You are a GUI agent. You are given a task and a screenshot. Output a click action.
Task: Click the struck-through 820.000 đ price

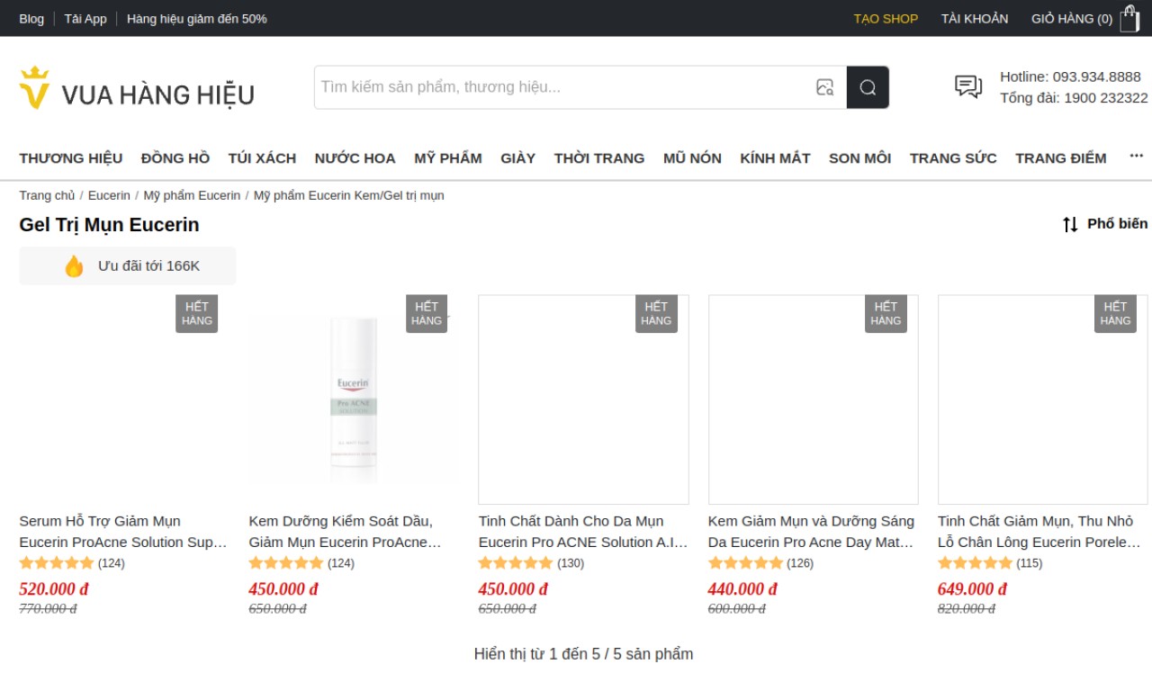point(967,609)
